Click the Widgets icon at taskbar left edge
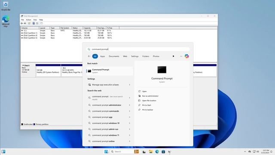The image size is (275, 155). [3, 152]
